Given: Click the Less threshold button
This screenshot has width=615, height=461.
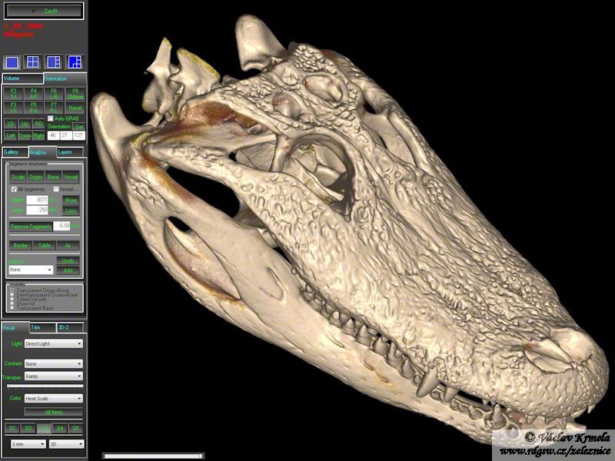Looking at the screenshot, I should pos(71,211).
